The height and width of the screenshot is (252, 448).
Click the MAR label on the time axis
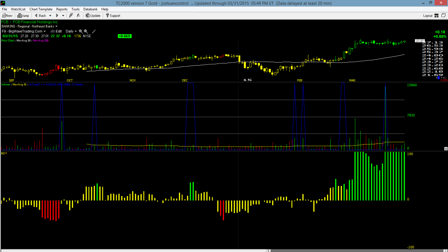(x=352, y=80)
